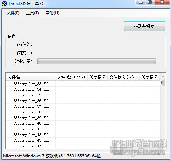Open the 文件(F) menu
The image size is (171, 161).
[13, 13]
